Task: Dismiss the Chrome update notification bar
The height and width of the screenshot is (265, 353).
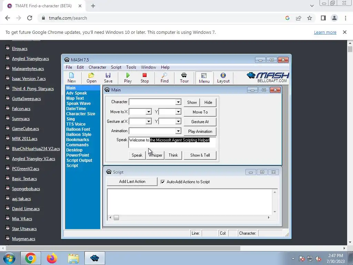Action: coord(344,32)
